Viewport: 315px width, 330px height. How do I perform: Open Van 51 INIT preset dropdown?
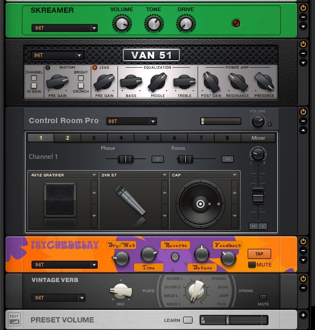pyautogui.click(x=57, y=55)
